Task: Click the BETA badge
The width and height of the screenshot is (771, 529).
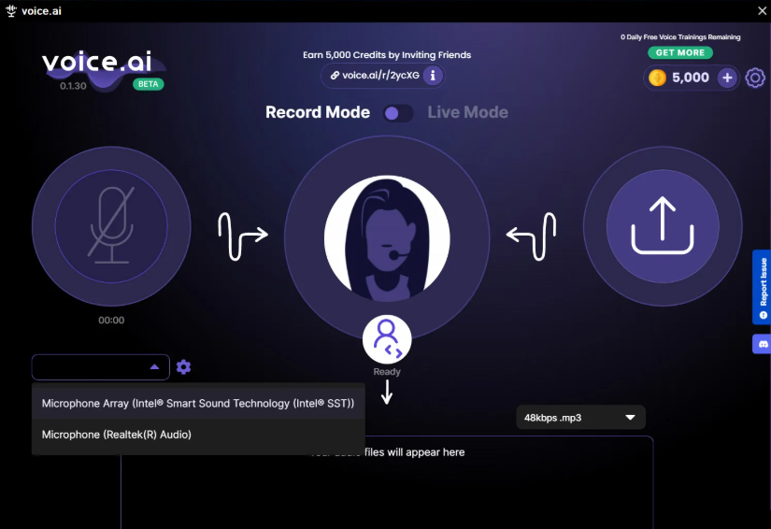Action: tap(148, 84)
